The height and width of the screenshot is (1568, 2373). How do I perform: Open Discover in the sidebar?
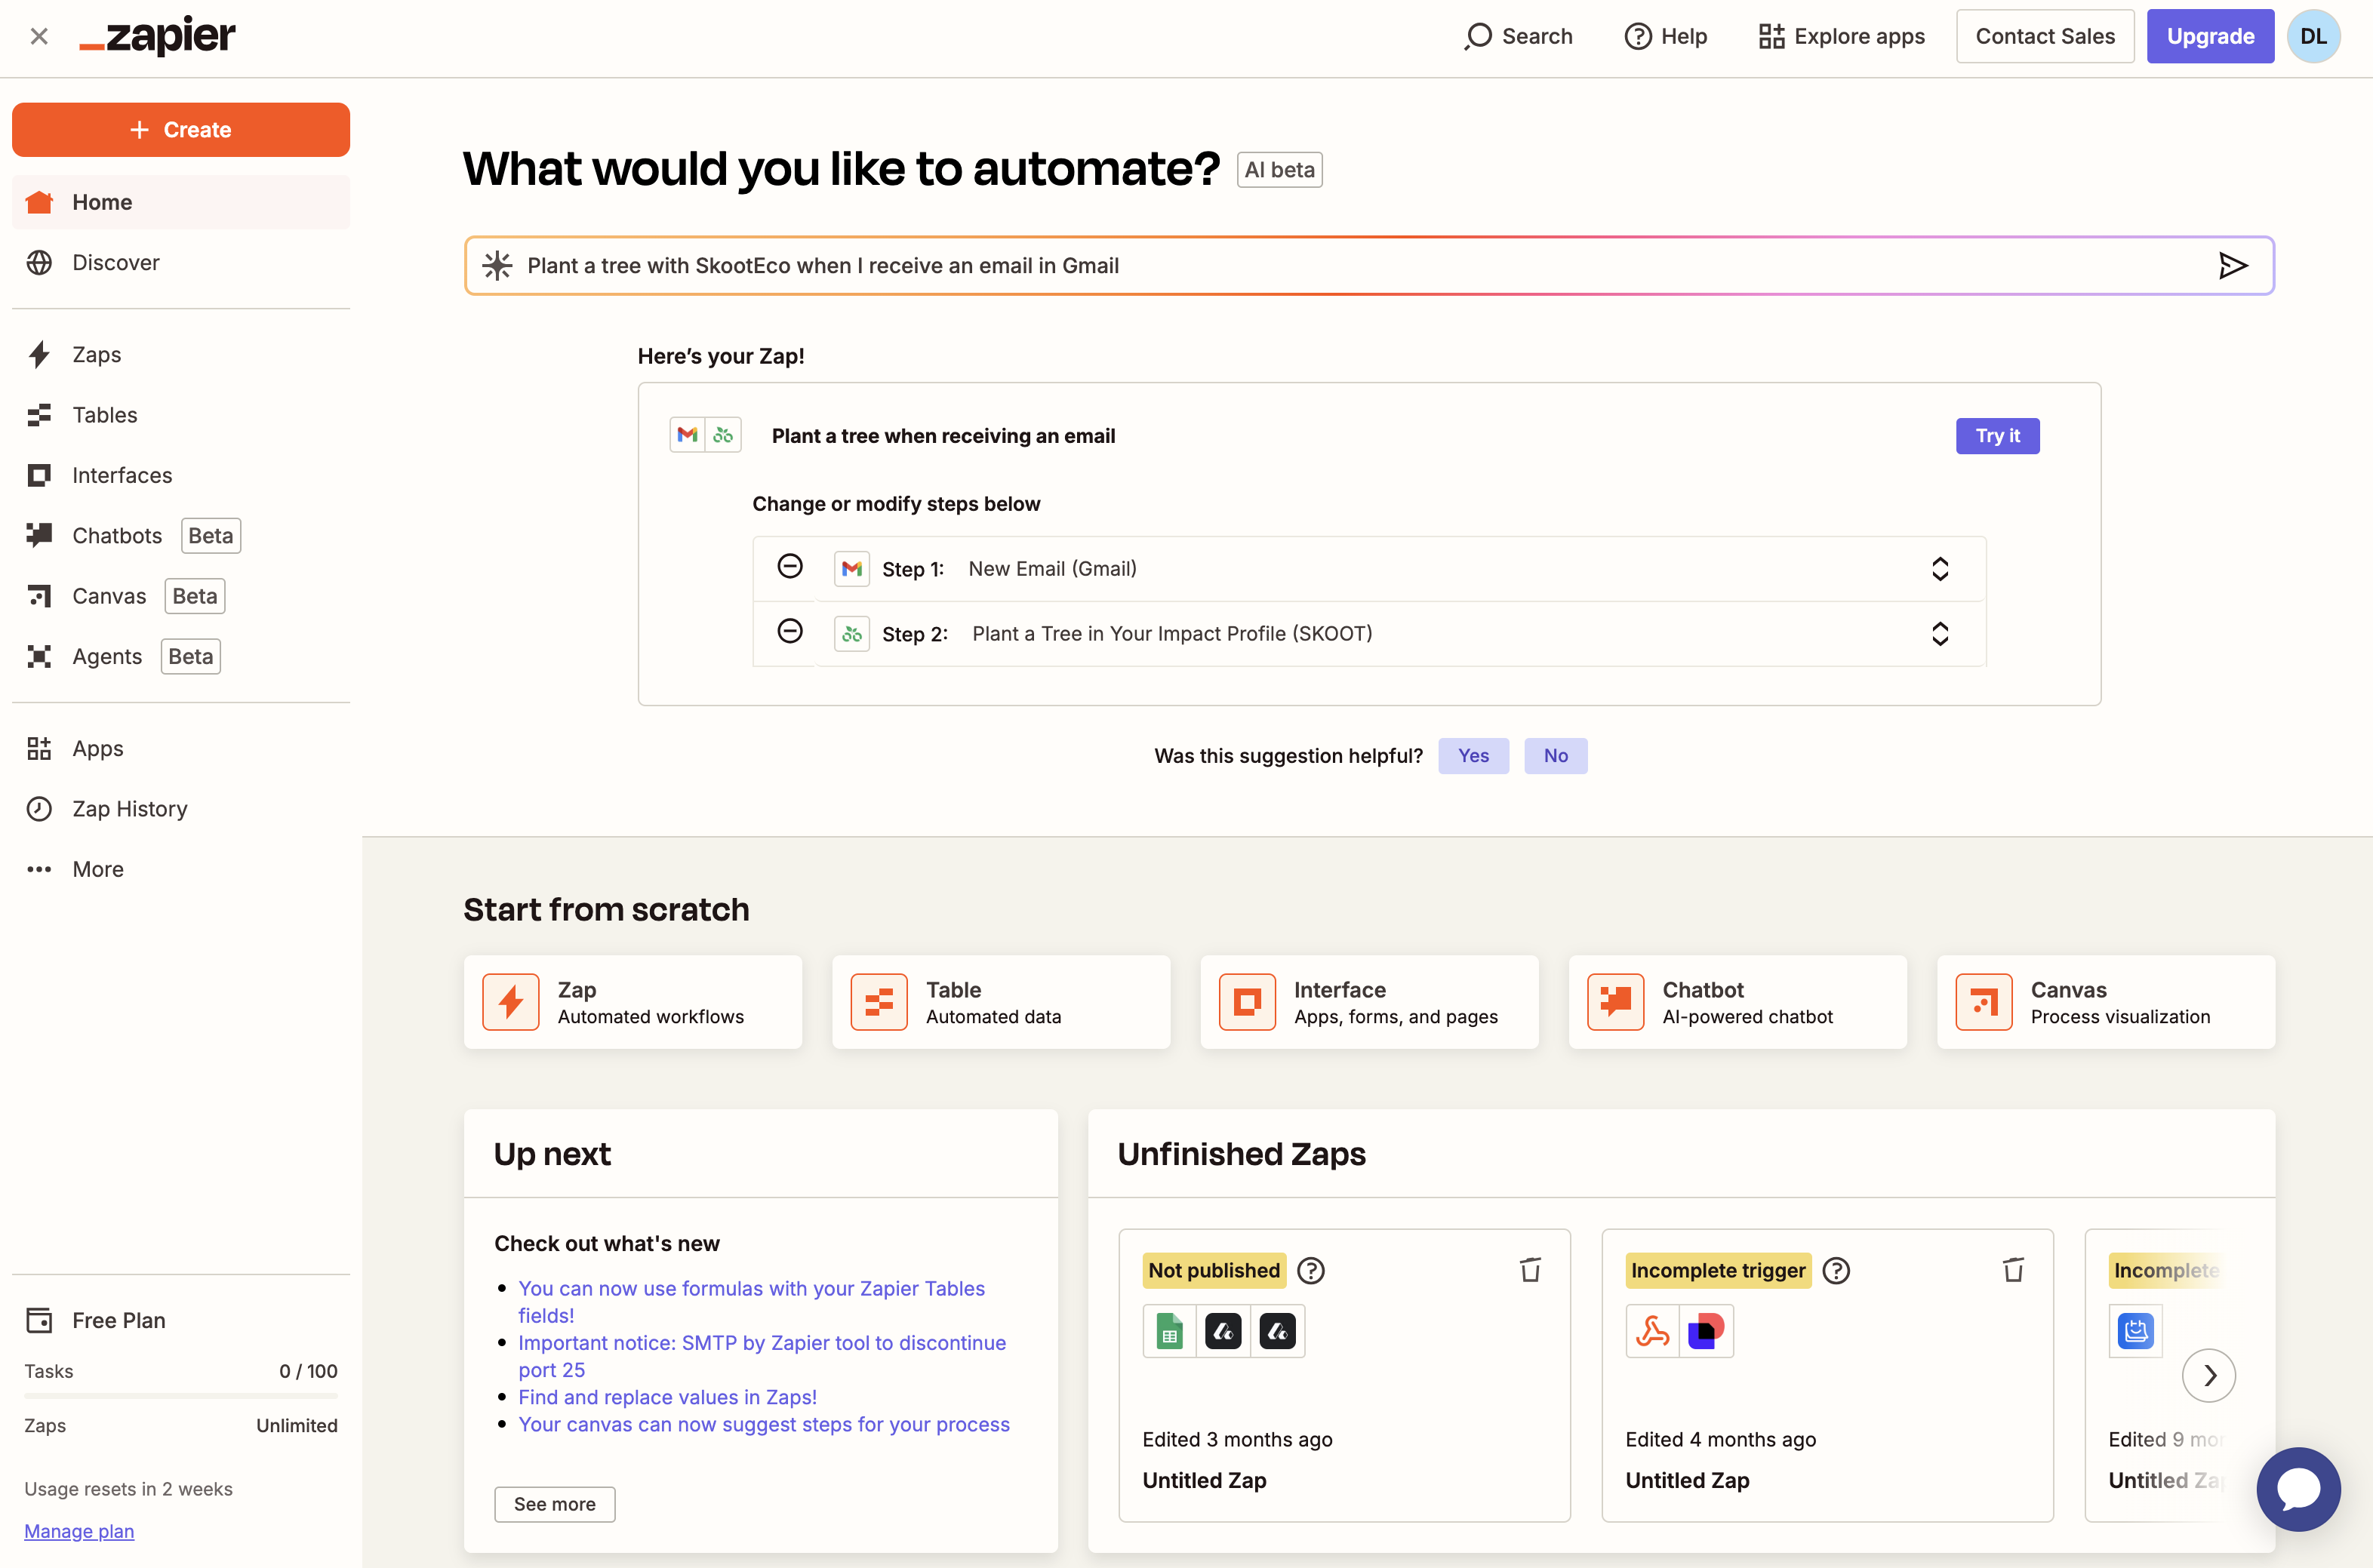[181, 262]
